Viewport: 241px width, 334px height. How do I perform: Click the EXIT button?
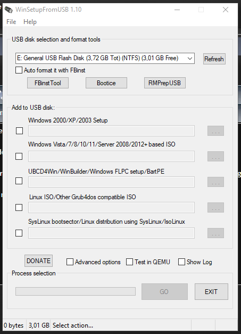[x=211, y=291]
